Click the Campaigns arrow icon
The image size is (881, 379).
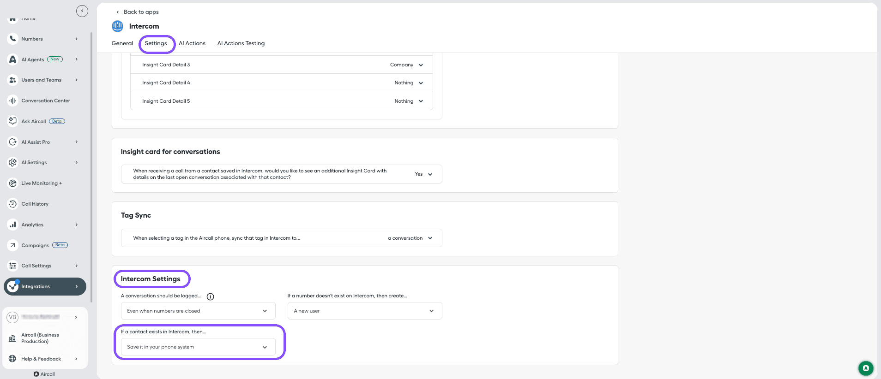coord(13,245)
